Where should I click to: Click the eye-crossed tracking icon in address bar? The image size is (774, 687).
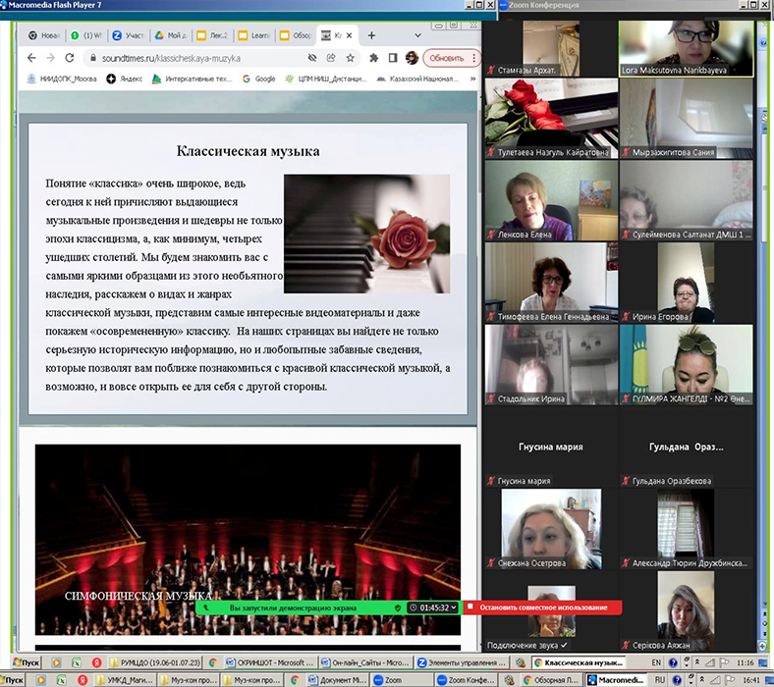(312, 58)
